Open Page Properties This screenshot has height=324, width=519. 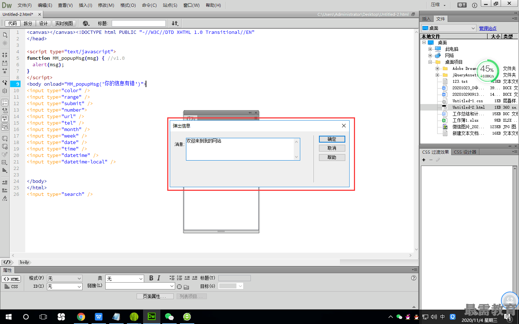point(155,296)
